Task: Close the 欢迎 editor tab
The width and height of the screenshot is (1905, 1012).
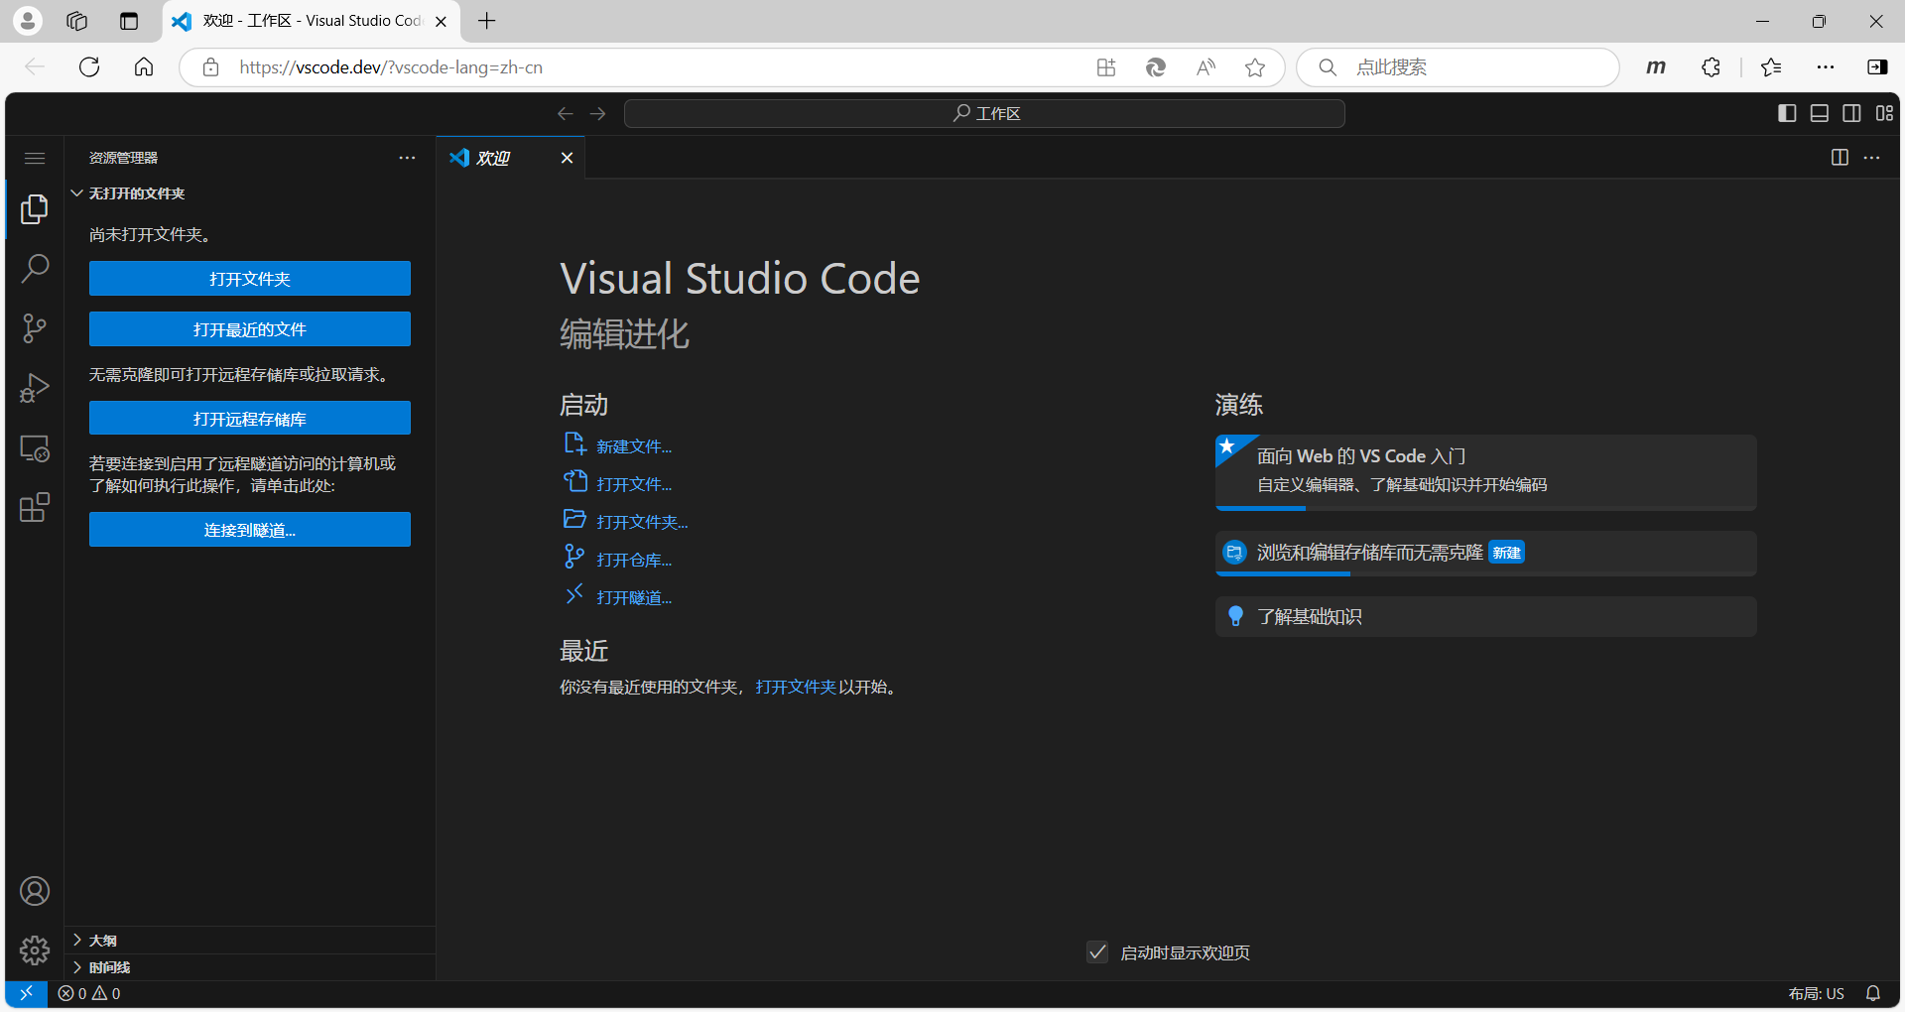Action: (567, 158)
